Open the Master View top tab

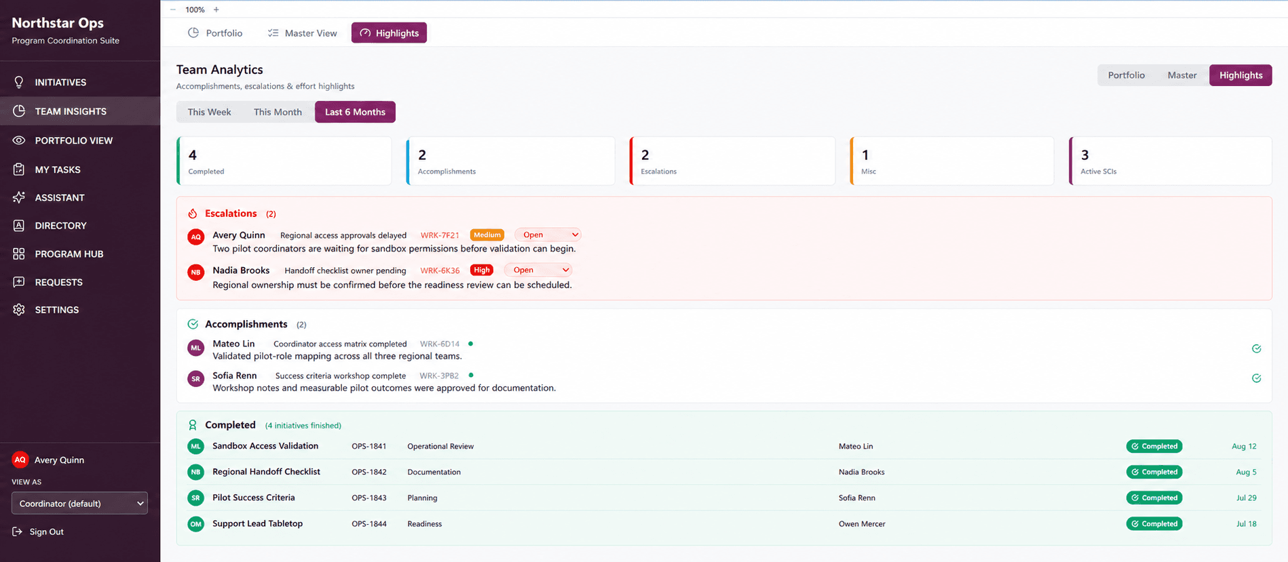pos(302,33)
